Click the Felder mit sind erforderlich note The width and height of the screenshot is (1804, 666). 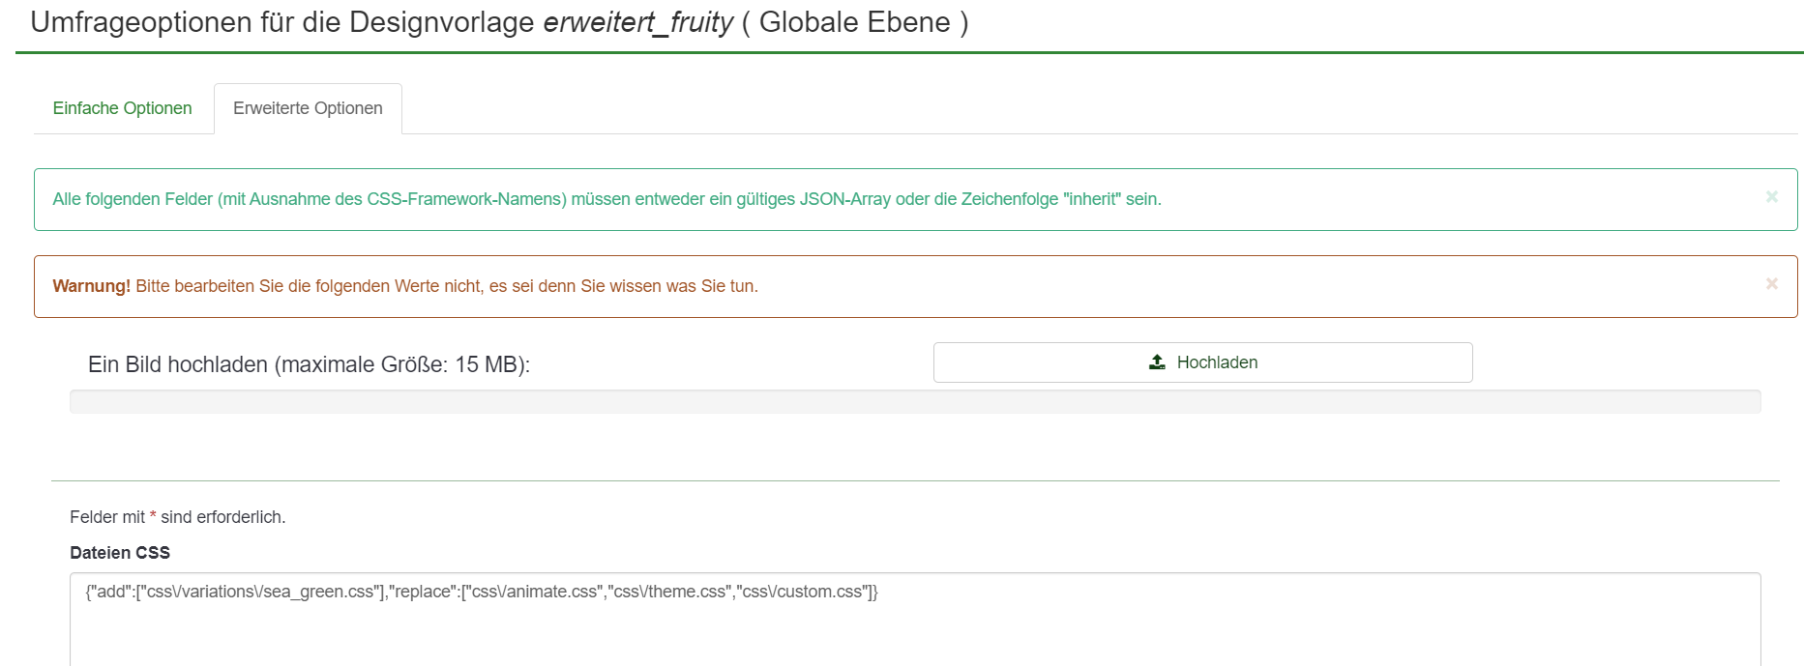[178, 517]
